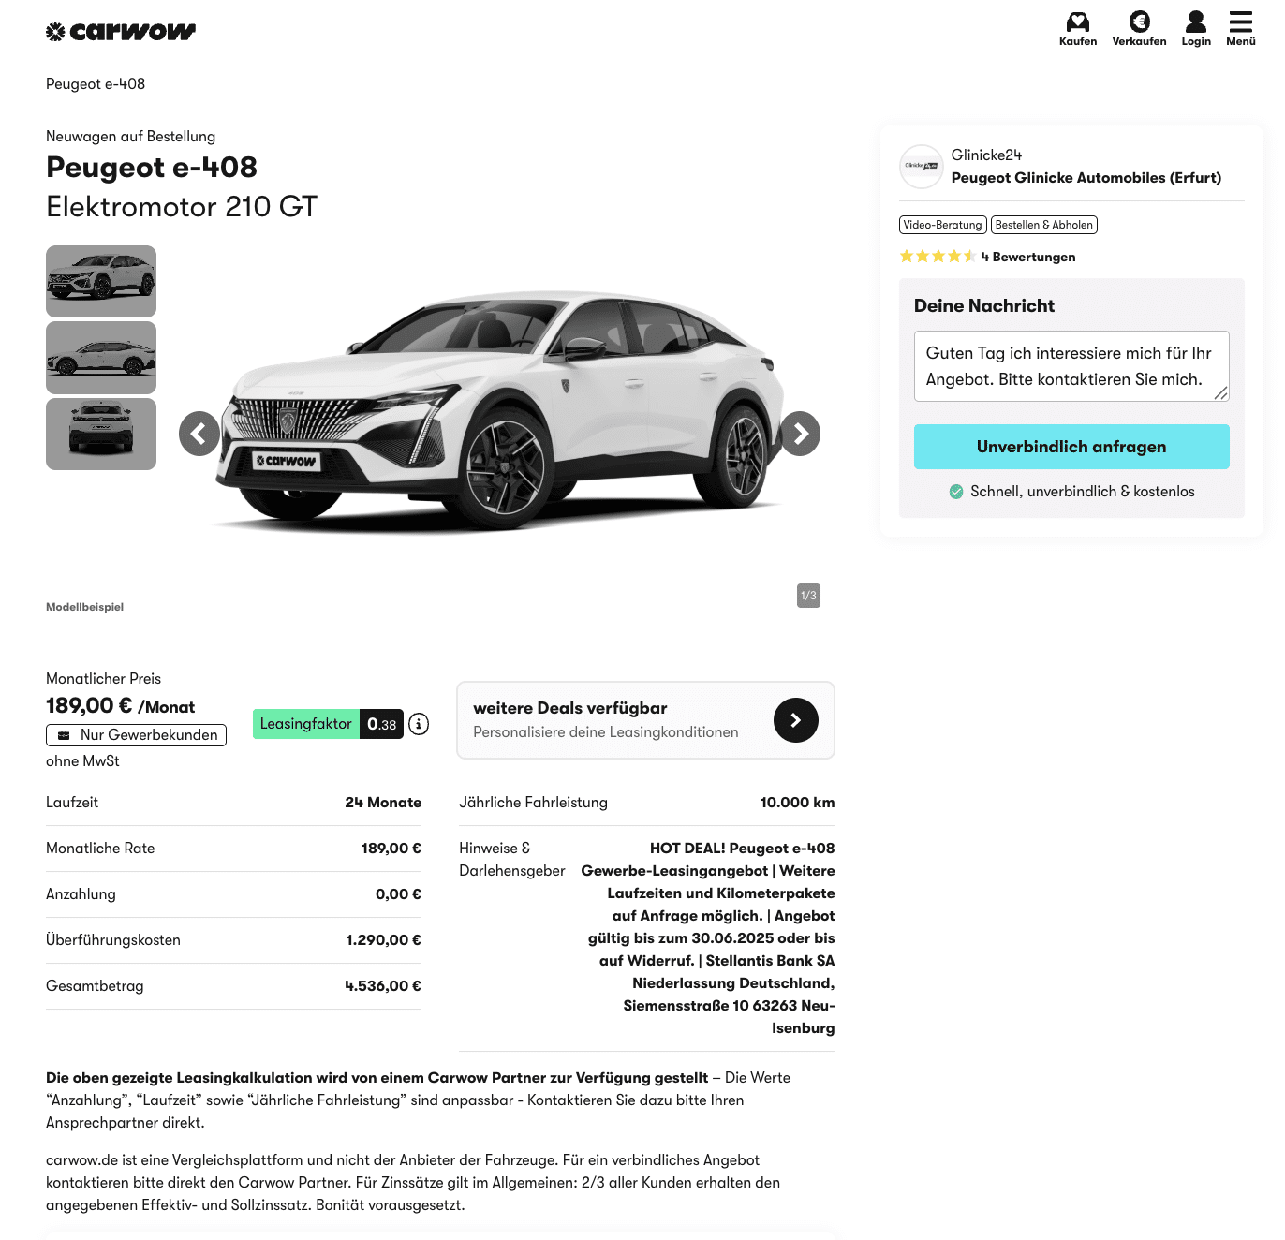Select front-angle car thumbnail

coord(101,281)
